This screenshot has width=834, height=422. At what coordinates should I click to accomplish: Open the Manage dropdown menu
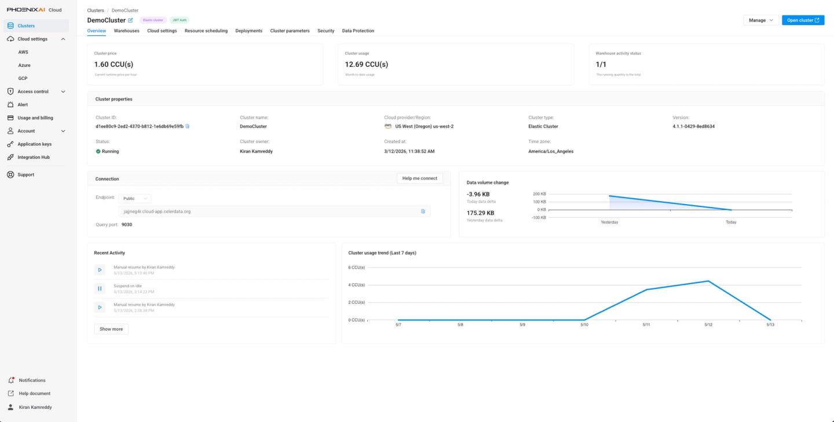(x=760, y=20)
